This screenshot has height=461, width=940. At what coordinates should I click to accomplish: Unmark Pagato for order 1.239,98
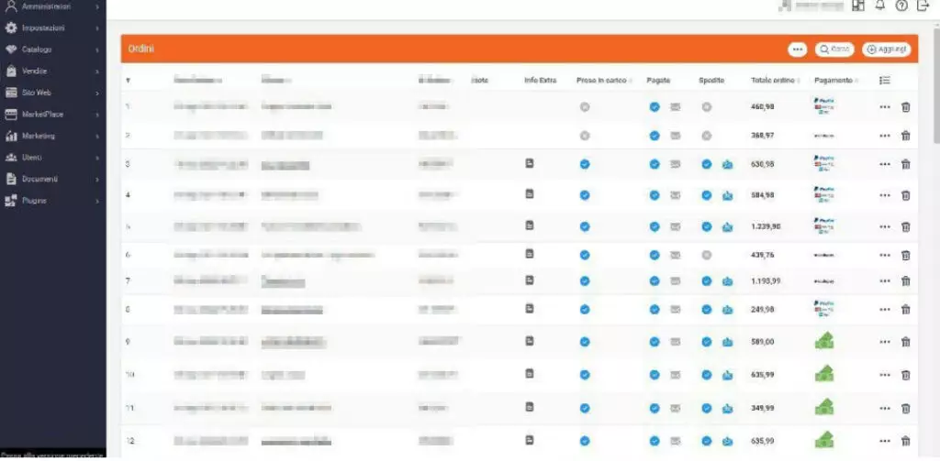click(655, 227)
